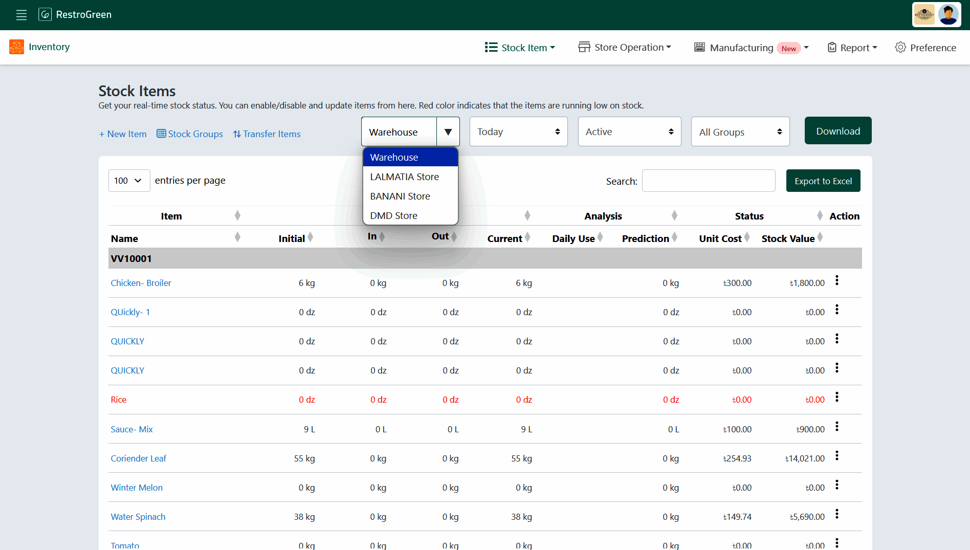Select LALMATIA Store from the dropdown list
Image resolution: width=970 pixels, height=550 pixels.
pos(404,177)
